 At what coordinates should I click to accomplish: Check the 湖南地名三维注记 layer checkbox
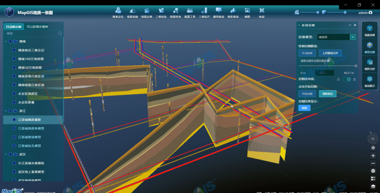point(14,50)
